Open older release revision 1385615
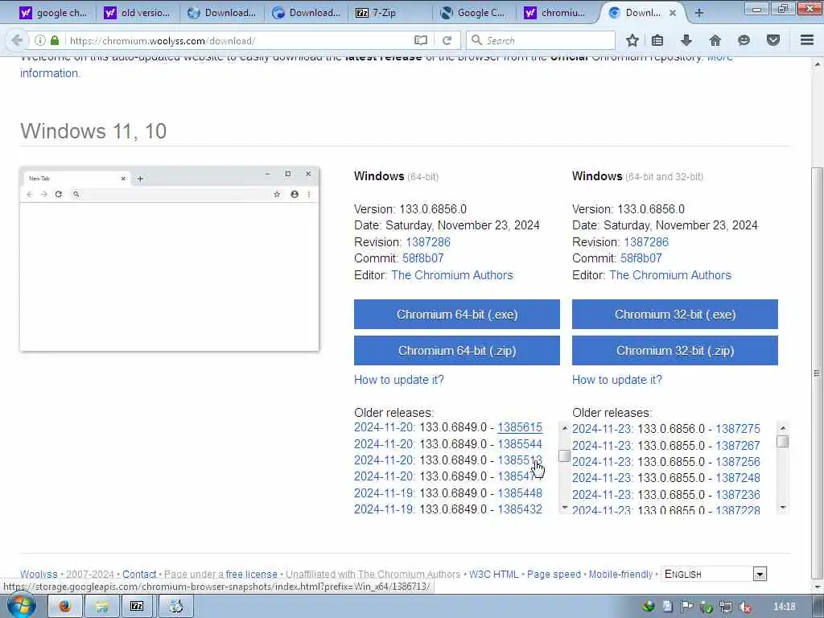The image size is (824, 618). tap(520, 427)
